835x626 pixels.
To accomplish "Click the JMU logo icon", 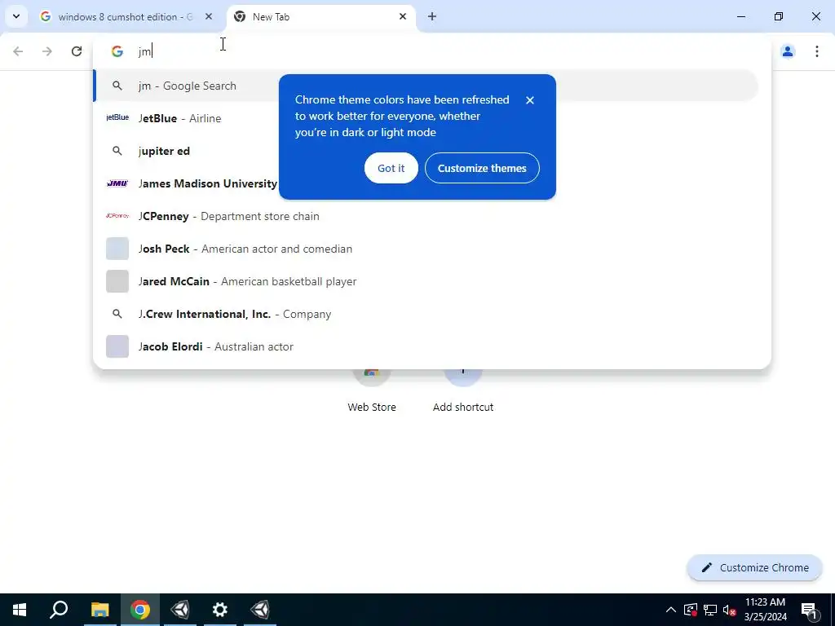I will coord(117,183).
